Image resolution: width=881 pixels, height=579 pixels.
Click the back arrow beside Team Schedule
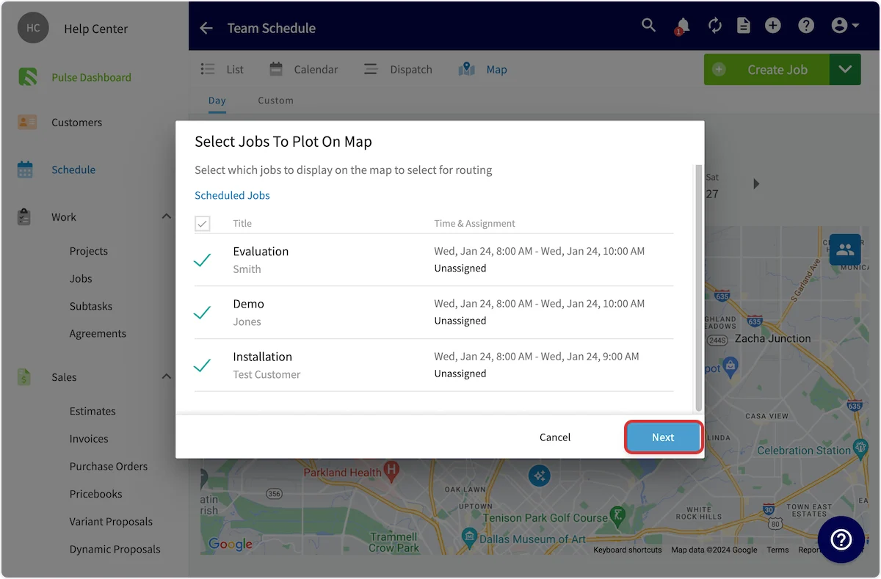point(206,28)
